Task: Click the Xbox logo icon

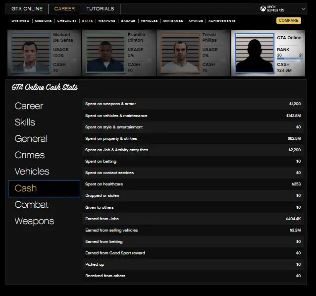Action: 263,9
